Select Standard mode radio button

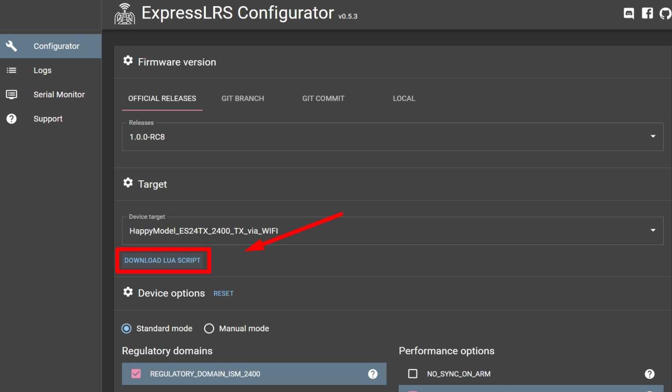click(x=127, y=329)
